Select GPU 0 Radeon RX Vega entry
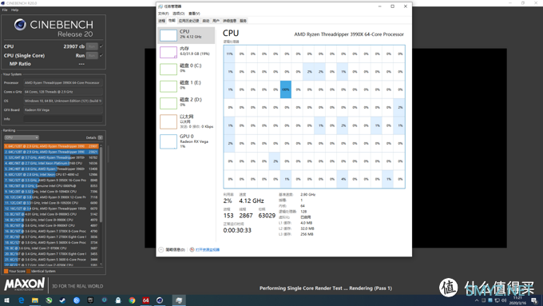Viewport: 543px width, 306px height. 186,141
